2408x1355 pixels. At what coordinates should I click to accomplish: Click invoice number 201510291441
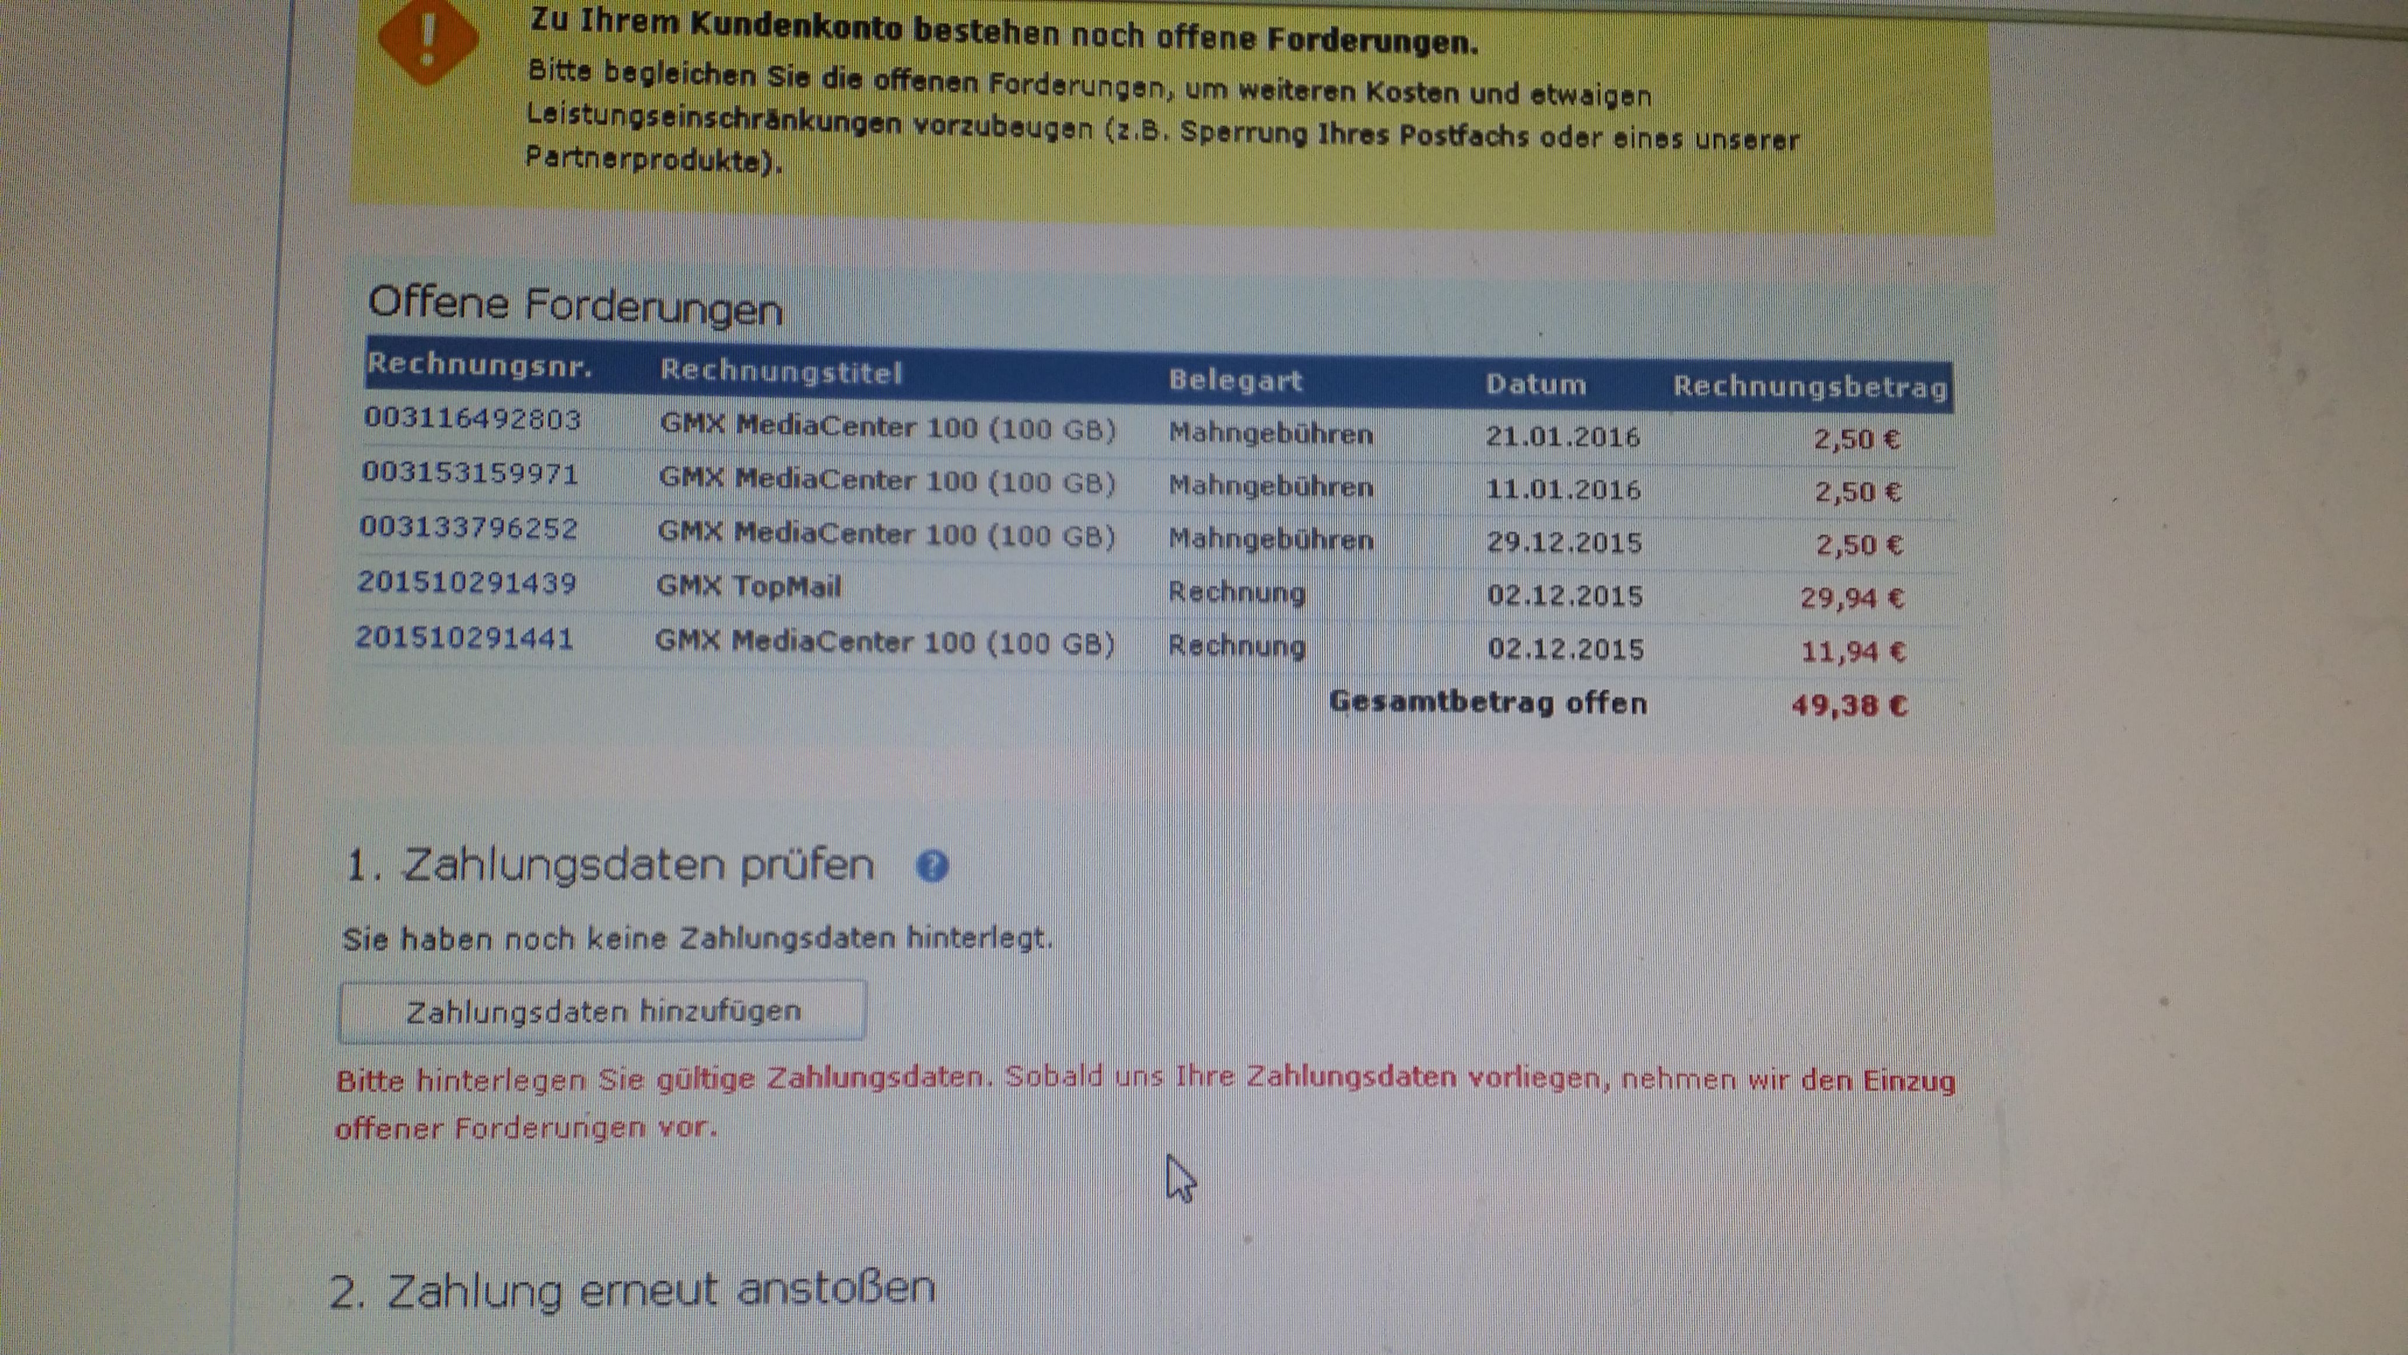point(464,638)
